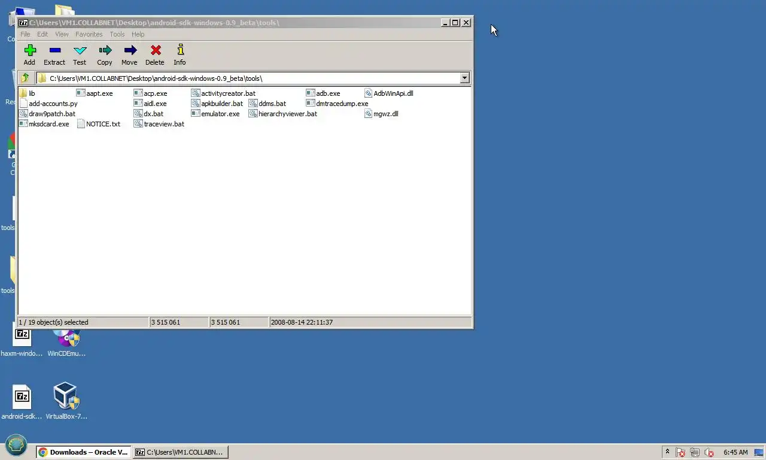Click the 6:45 AM clock
The height and width of the screenshot is (460, 766).
click(735, 452)
